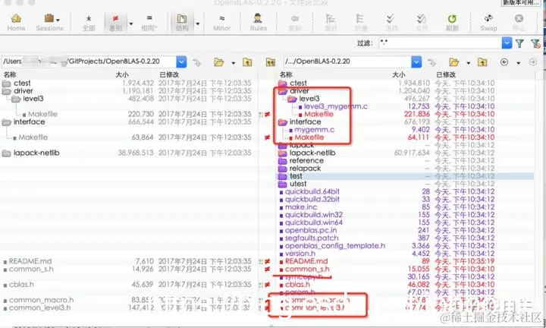This screenshot has height=328, width=546.
Task: Show all files with 全部 toggle
Action: [89, 22]
